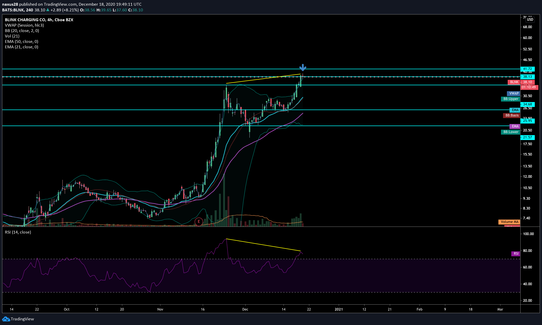Click the cyan 25.95 price line label

click(528, 121)
